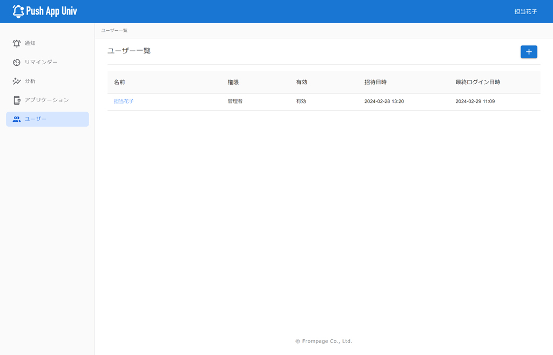This screenshot has height=355, width=553.
Task: Click the 通知 bell icon in sidebar
Action: [x=17, y=43]
